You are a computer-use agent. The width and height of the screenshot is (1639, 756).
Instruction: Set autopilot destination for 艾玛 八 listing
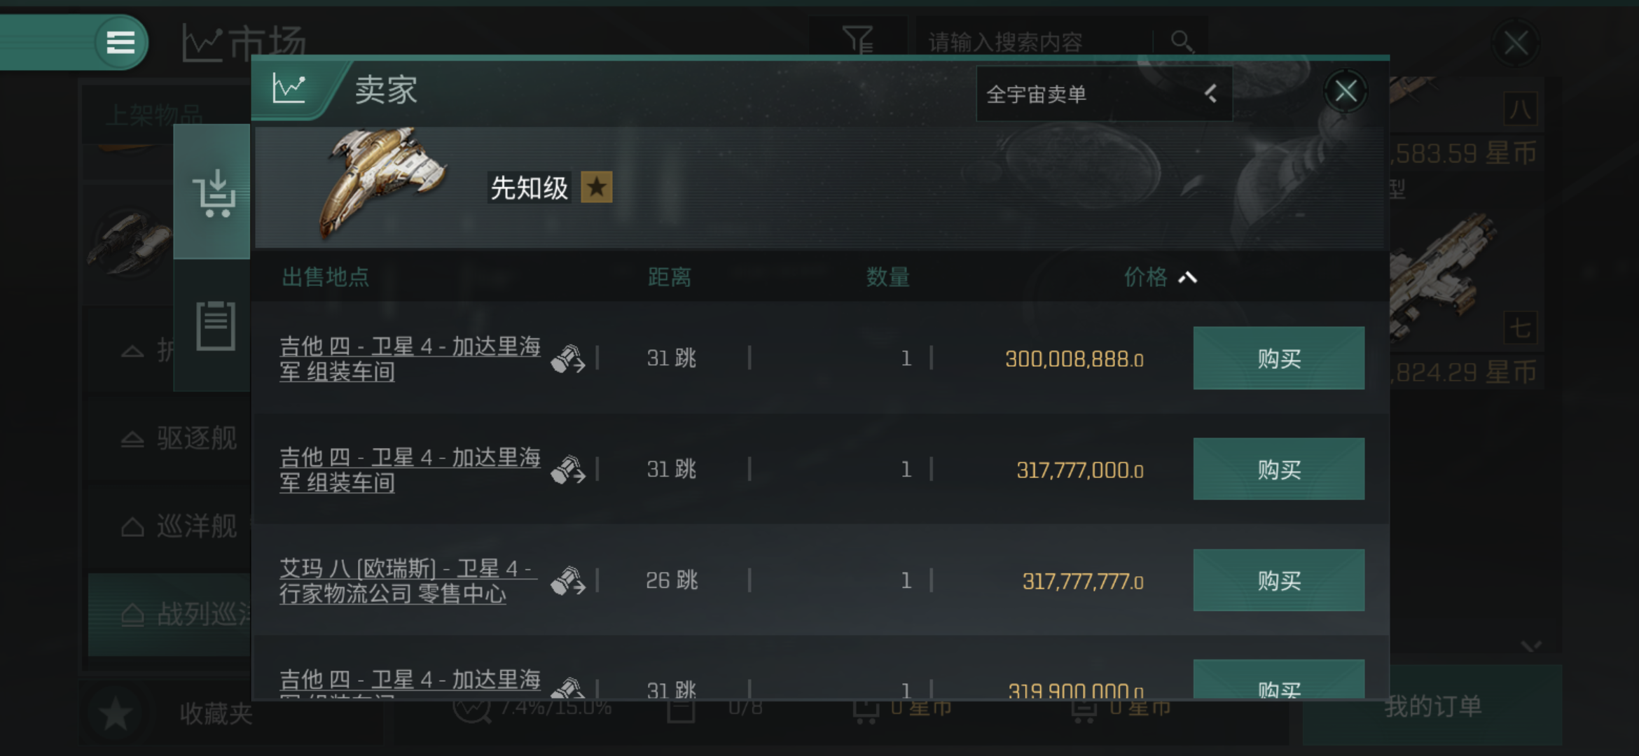(x=567, y=580)
